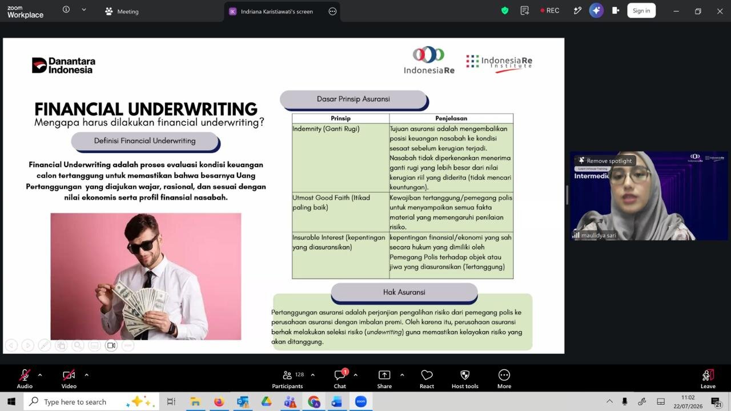Click the pen workspace tray icon
The image size is (731, 411).
coord(642,402)
